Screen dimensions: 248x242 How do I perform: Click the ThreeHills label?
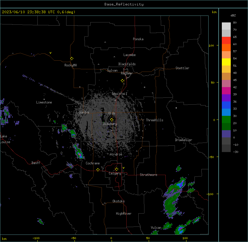(x=154, y=120)
